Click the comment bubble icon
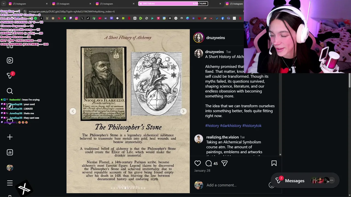This screenshot has height=197, width=351. pos(209,163)
